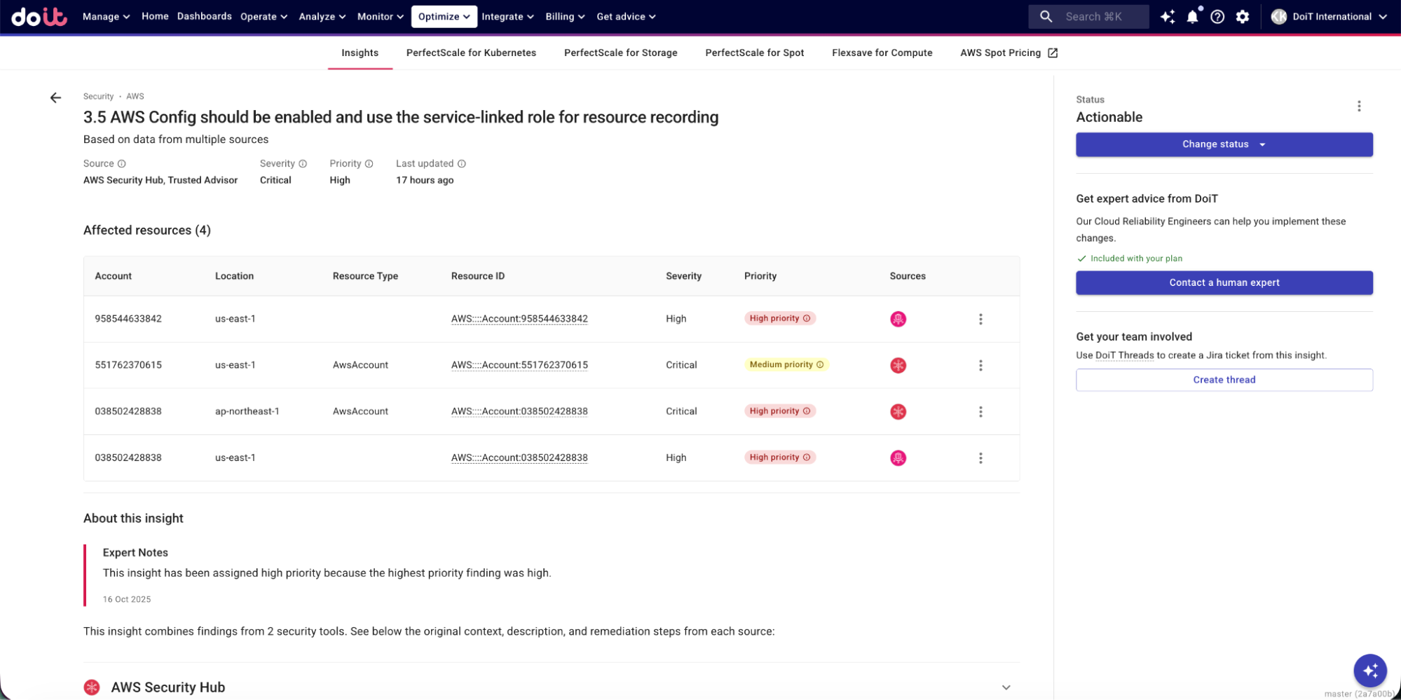Open DoiT International account dropdown

1329,17
